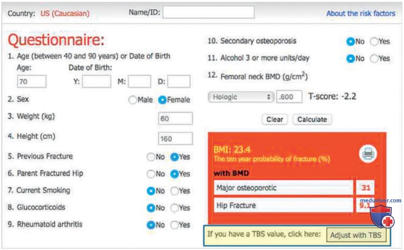Set Parent Fractured Hip to Yes
404x250 pixels.
[x=174, y=174]
